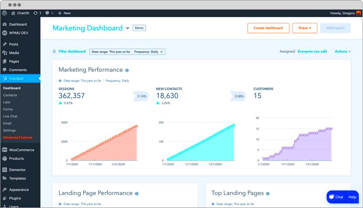Click Gregory's user avatar

pyautogui.click(x=359, y=13)
